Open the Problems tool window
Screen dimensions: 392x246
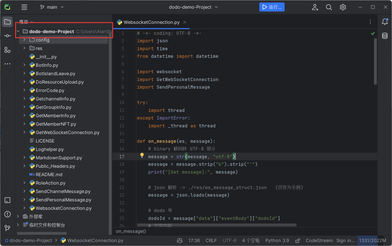[8, 214]
